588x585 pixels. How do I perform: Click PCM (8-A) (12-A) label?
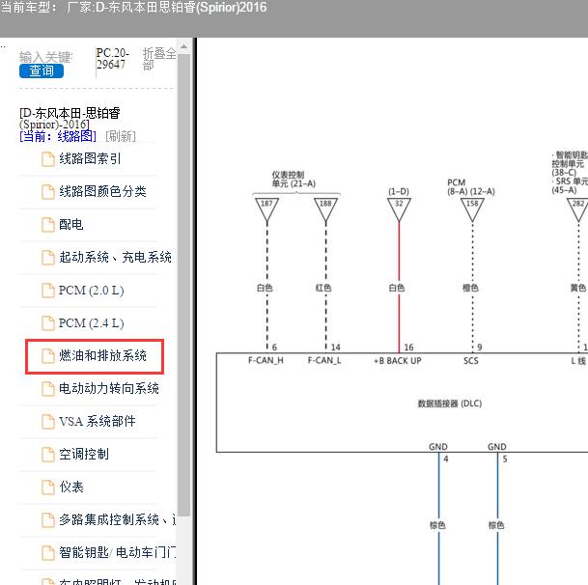tap(470, 186)
